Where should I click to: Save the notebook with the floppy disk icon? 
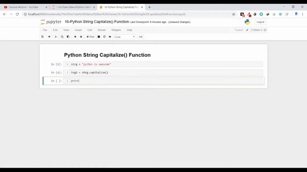[43, 37]
